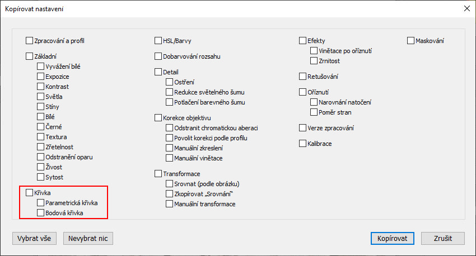Tick the Maskování checkbox
Image resolution: width=476 pixels, height=256 pixels.
[410, 41]
